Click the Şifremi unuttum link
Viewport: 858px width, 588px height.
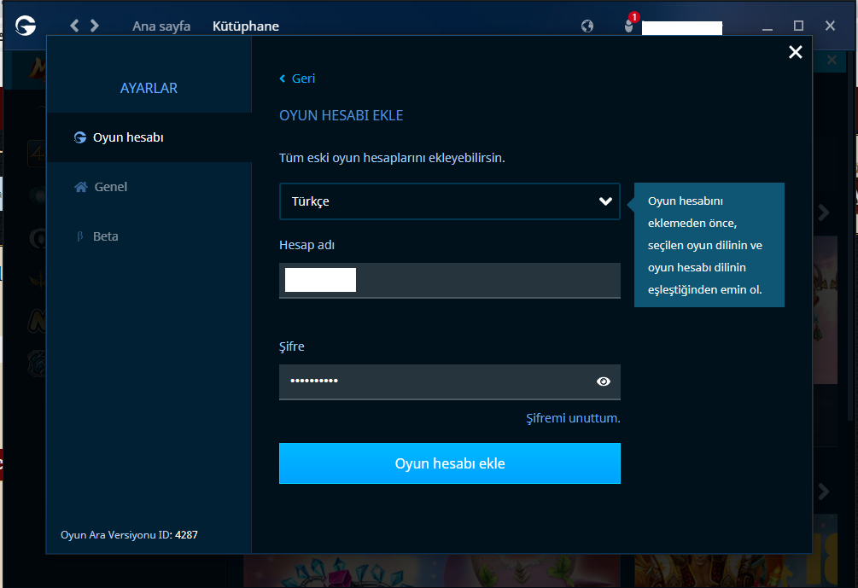tap(573, 418)
